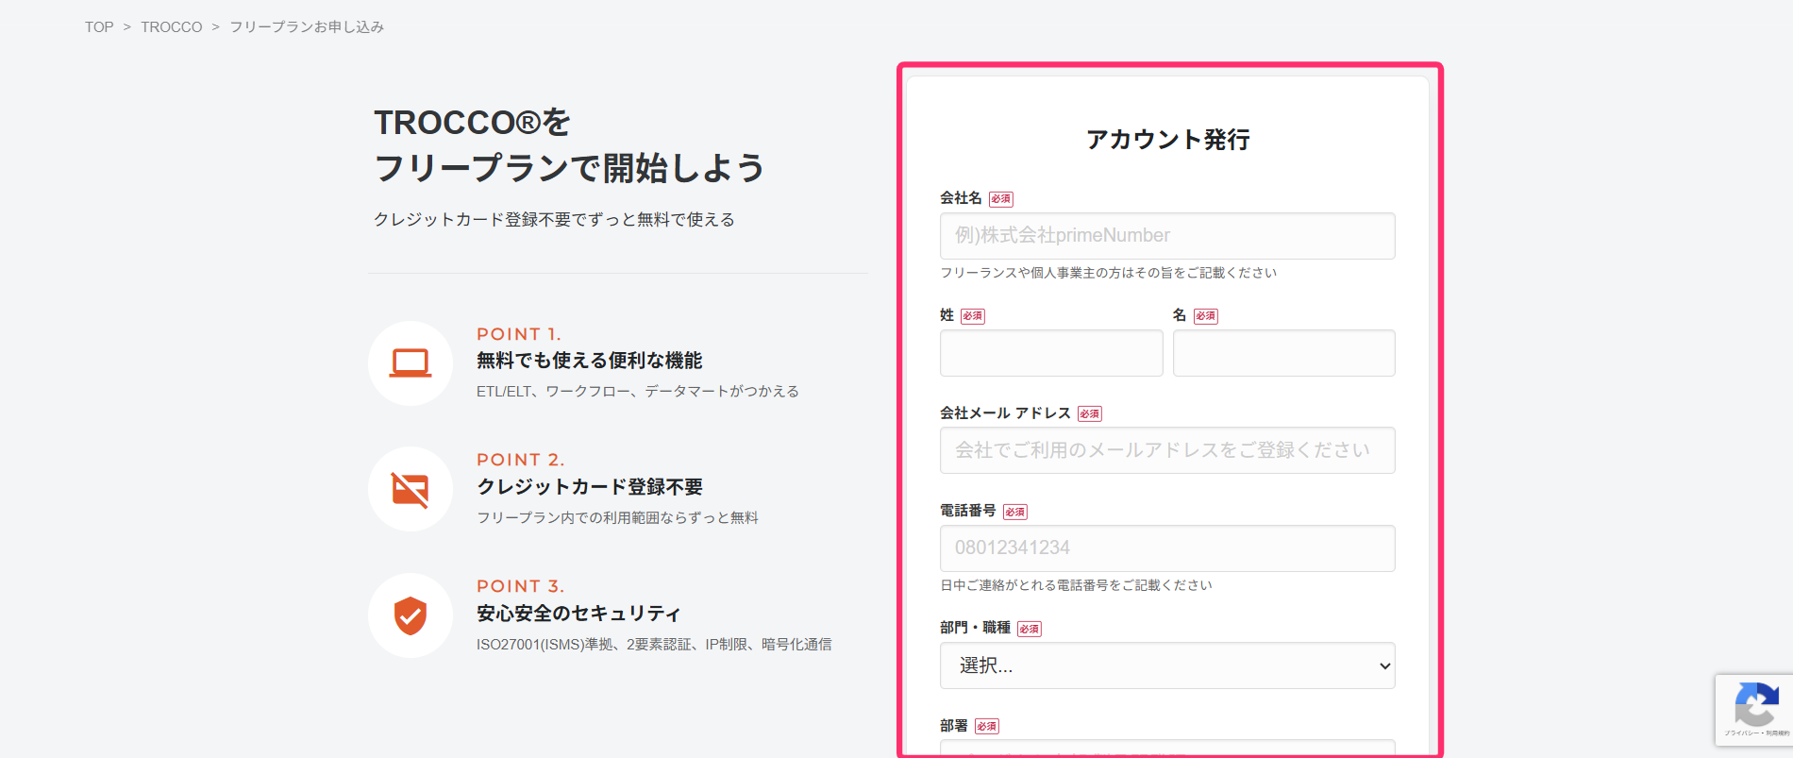Click the shield checkmark security icon
The image size is (1793, 758).
[x=411, y=615]
